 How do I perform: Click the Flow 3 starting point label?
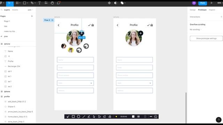[x=48, y=20]
